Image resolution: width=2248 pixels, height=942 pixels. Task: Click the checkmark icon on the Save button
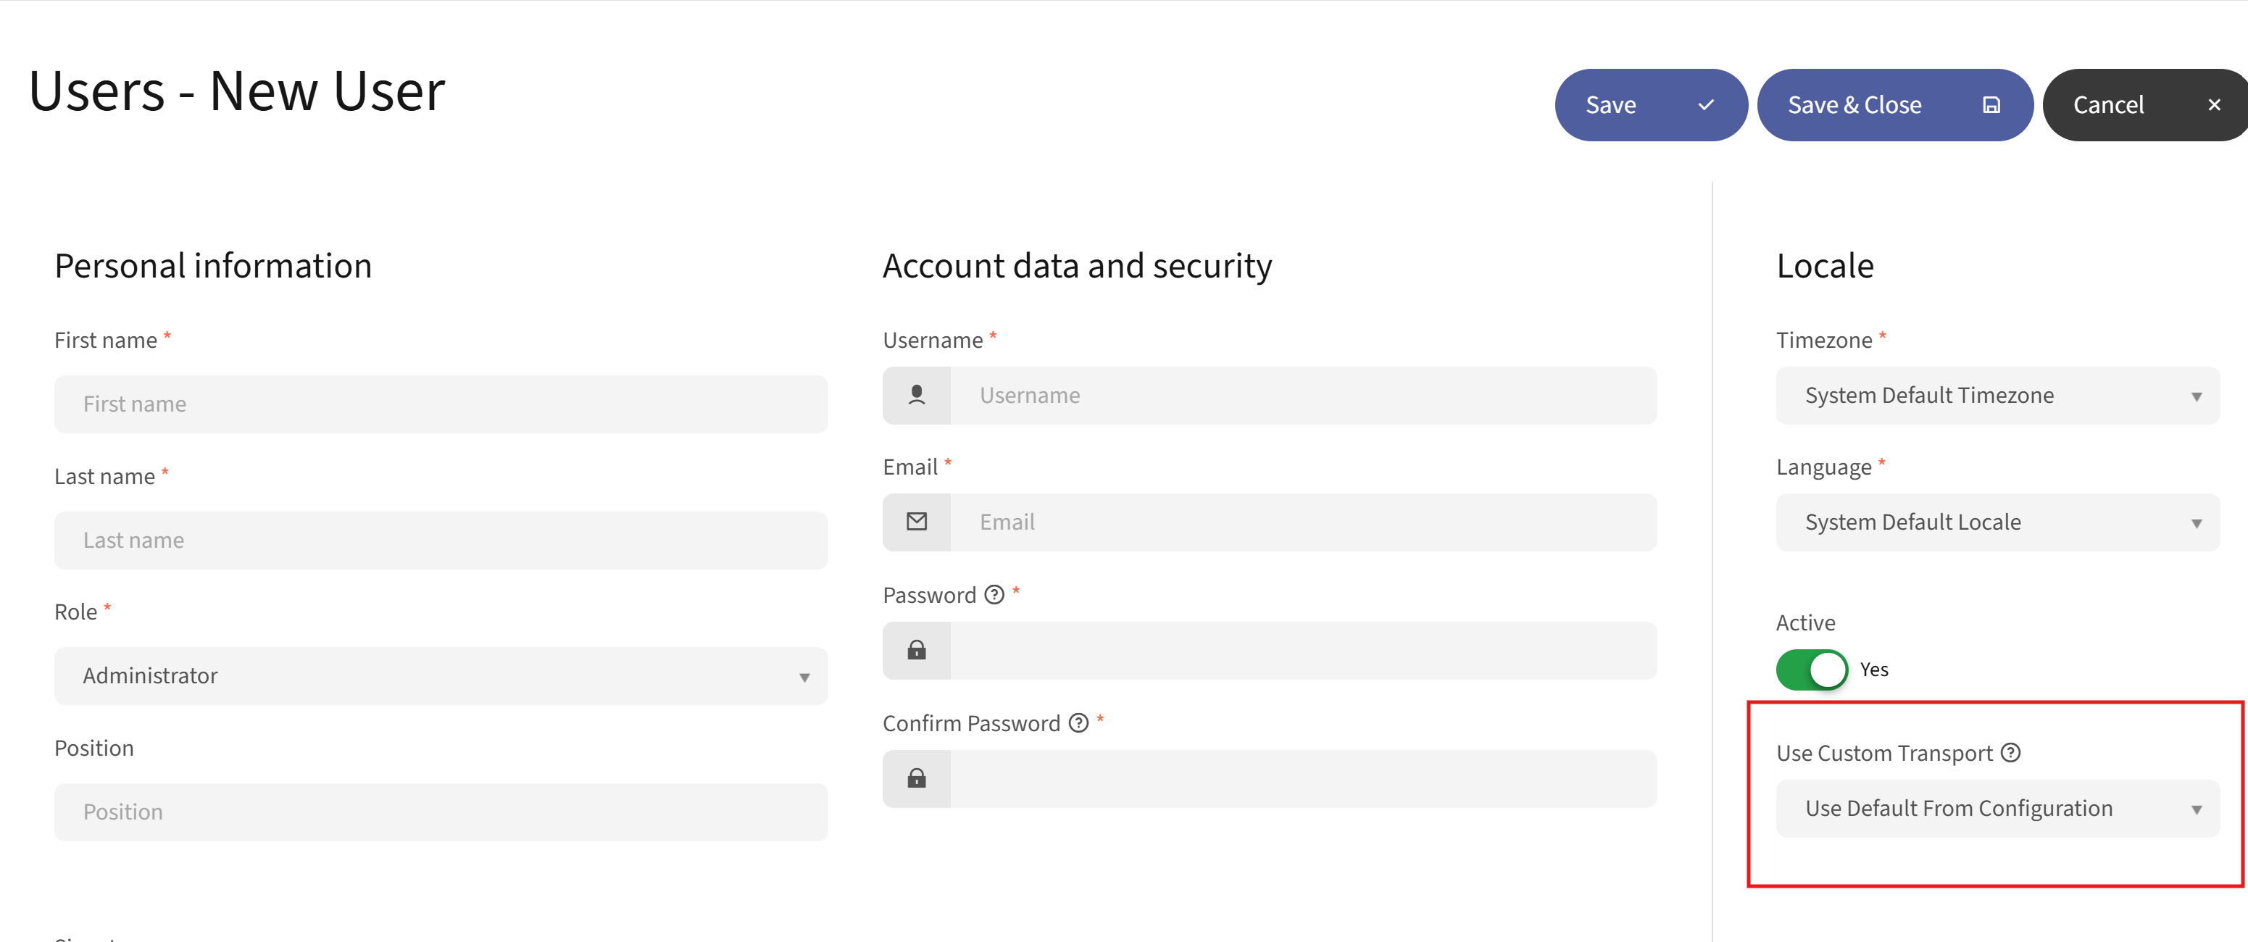1705,104
